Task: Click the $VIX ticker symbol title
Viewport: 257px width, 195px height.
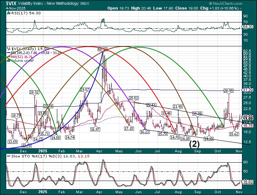Action: pos(10,3)
